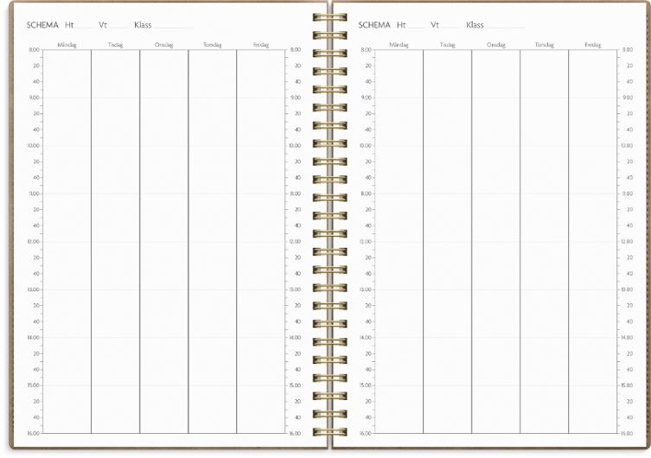Click the 12.00 time label on left page's left edge
Viewport: 651px width, 458px height.
pyautogui.click(x=33, y=242)
